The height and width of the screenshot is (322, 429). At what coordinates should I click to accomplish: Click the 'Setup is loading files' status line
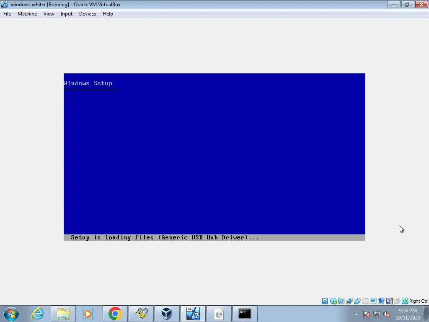click(214, 237)
